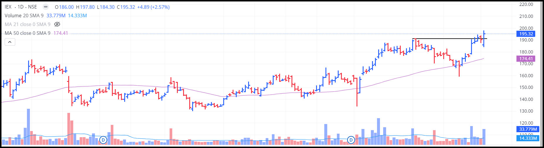Viewport: 544px width, 148px height.
Task: Click the change value +4.89 (+2.57%)
Action: coord(153,7)
